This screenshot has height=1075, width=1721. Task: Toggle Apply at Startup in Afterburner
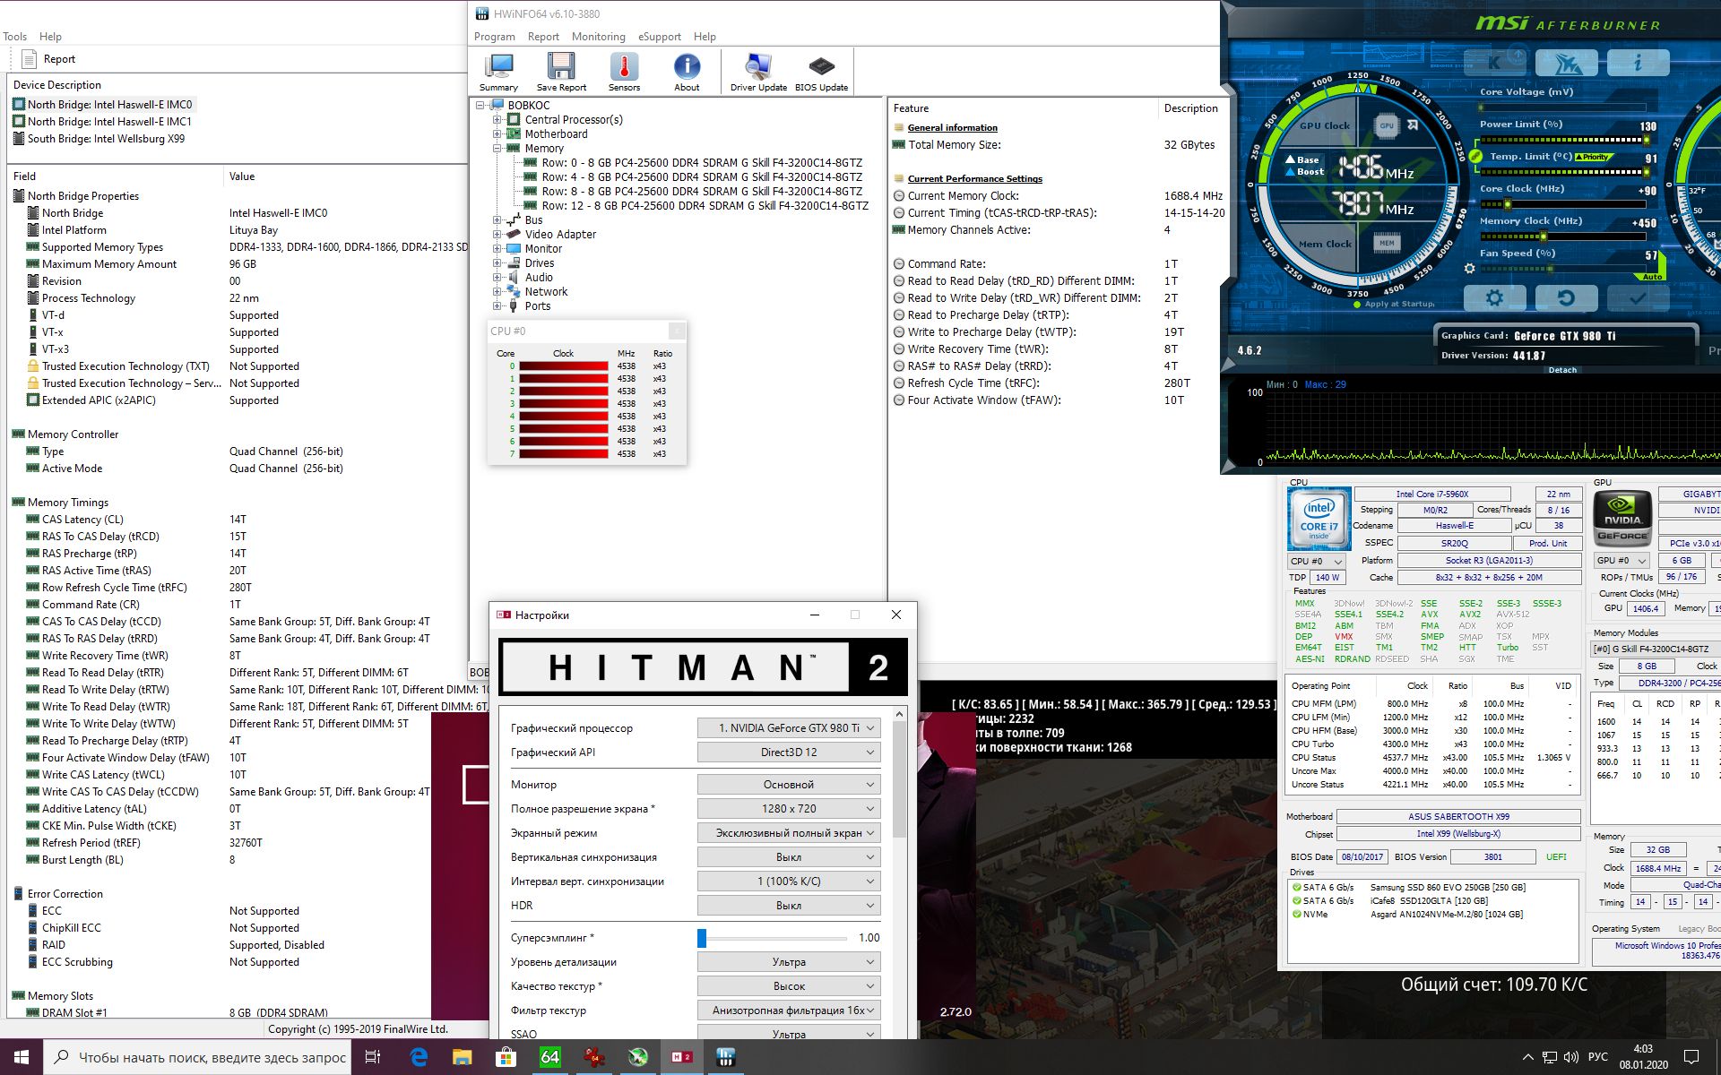tap(1358, 305)
